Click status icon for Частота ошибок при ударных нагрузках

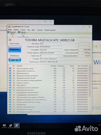pos(10,97)
